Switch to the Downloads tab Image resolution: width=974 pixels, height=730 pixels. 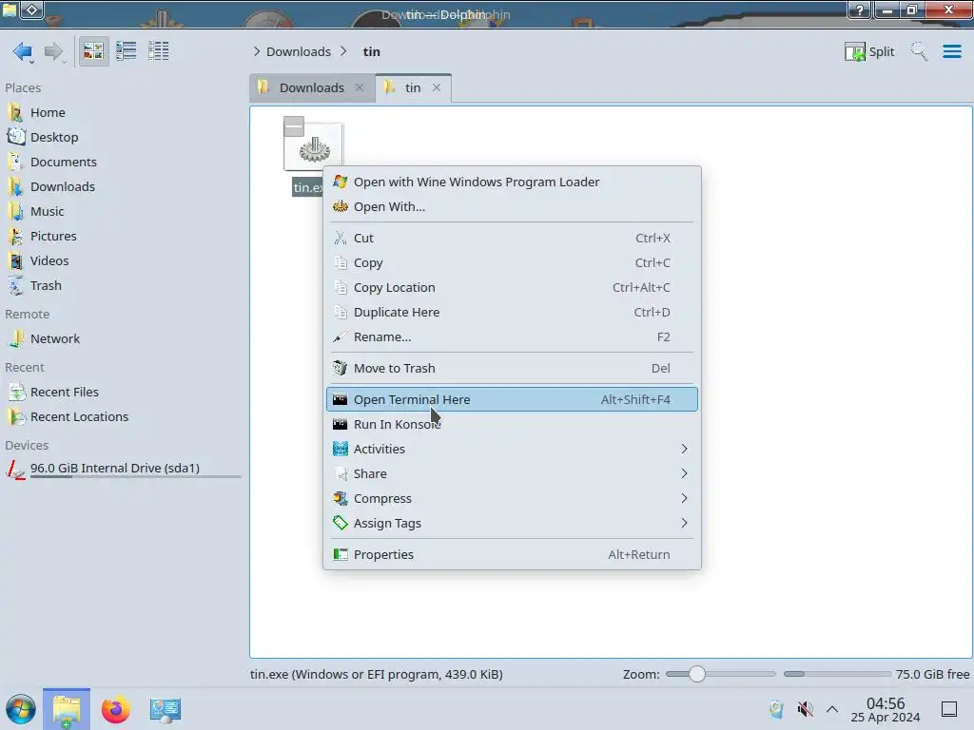click(311, 88)
